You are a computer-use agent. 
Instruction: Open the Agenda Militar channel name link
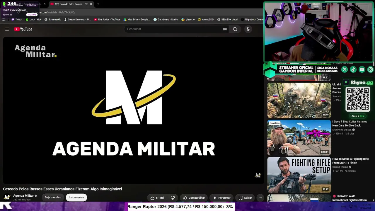[23, 196]
